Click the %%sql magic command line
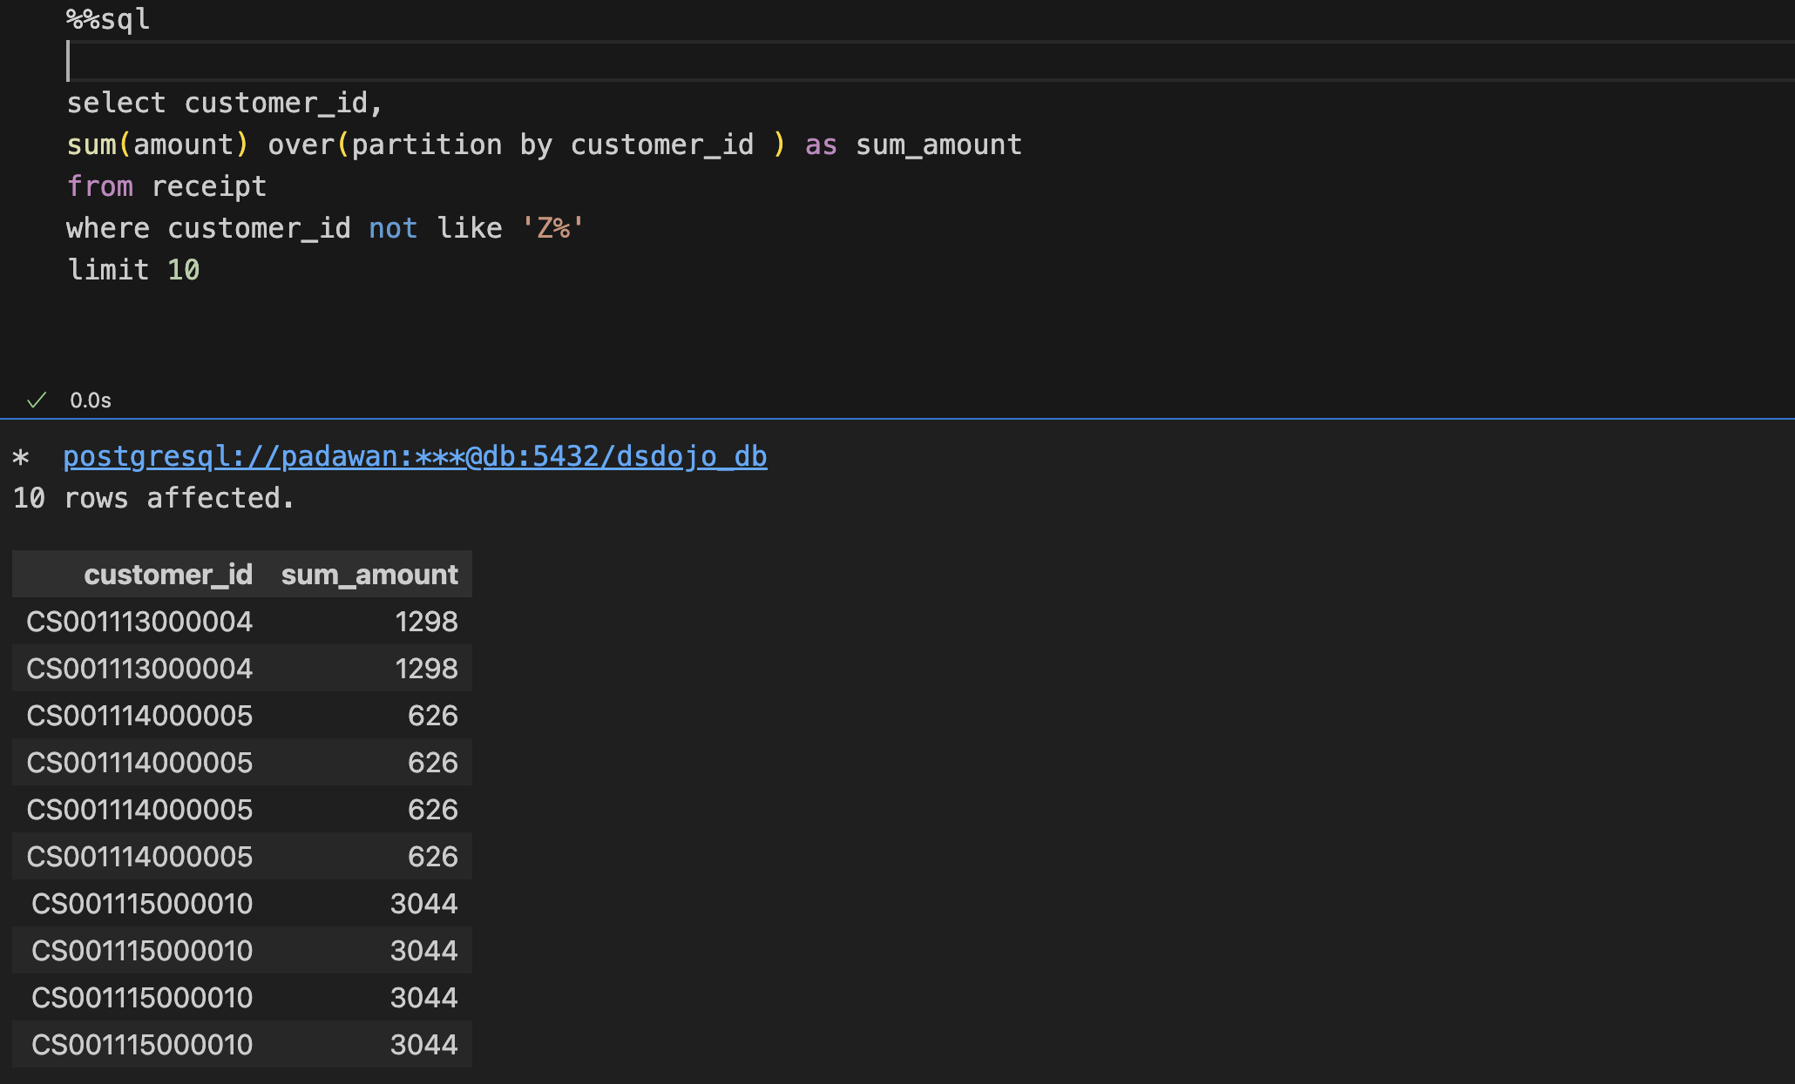 click(108, 19)
